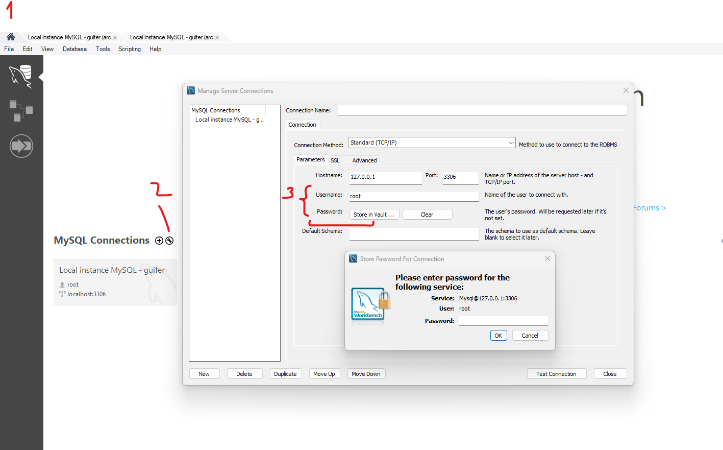Open the Help menu
The image size is (723, 450).
pyautogui.click(x=156, y=49)
